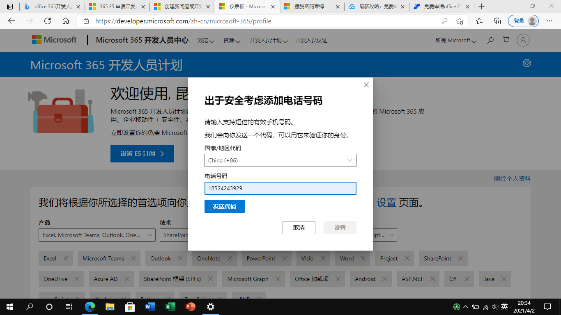Open browser settings ellipsis menu

coord(550,21)
